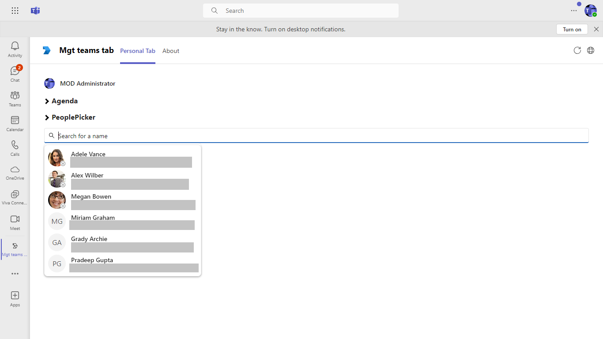Select the Mgt teams tab app in sidebar
Image resolution: width=603 pixels, height=339 pixels.
[15, 249]
